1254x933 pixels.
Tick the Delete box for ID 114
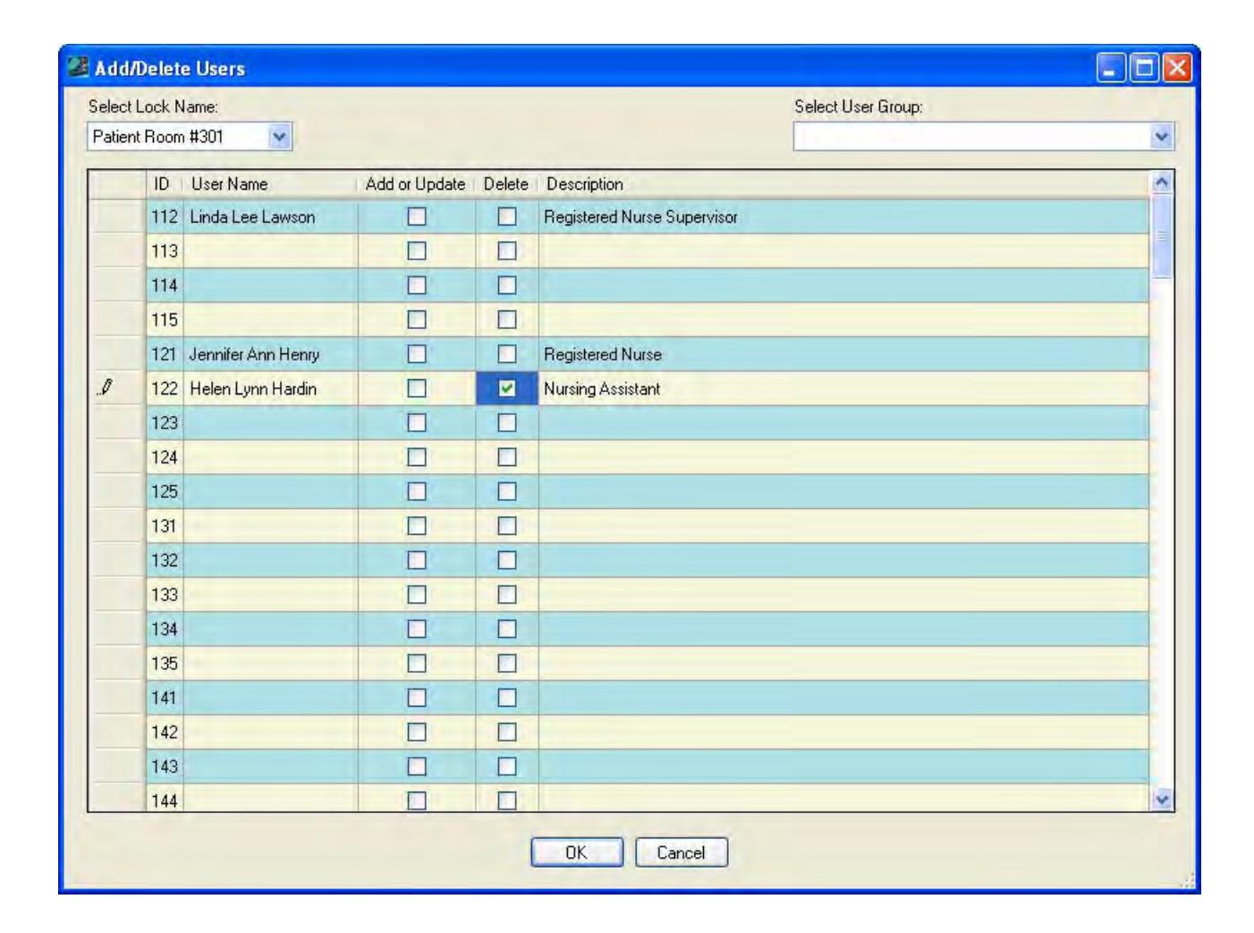[x=507, y=285]
